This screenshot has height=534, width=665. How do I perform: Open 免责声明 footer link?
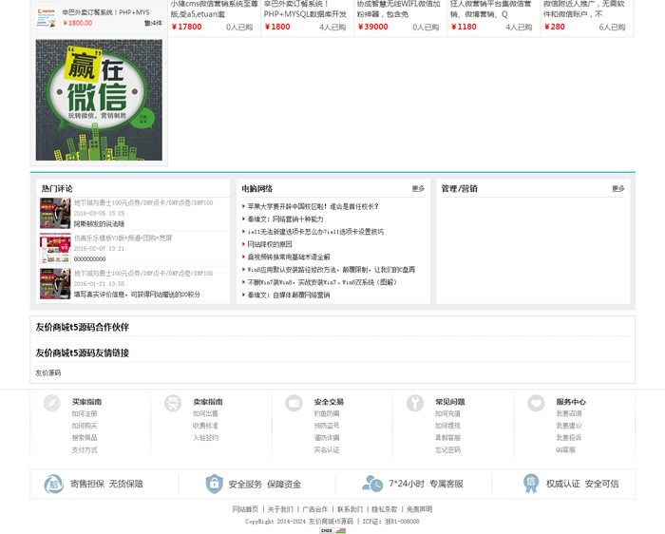click(420, 509)
